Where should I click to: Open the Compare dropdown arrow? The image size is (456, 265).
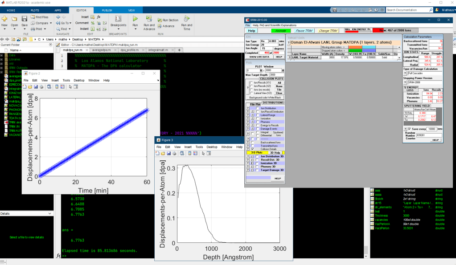tap(50, 23)
